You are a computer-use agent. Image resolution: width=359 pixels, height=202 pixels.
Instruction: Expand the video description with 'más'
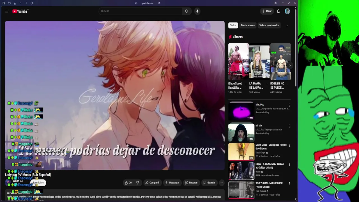[x=42, y=200]
